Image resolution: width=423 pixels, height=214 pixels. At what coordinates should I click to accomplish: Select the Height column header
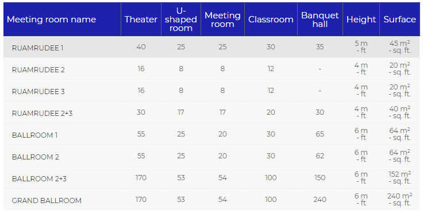click(x=361, y=20)
